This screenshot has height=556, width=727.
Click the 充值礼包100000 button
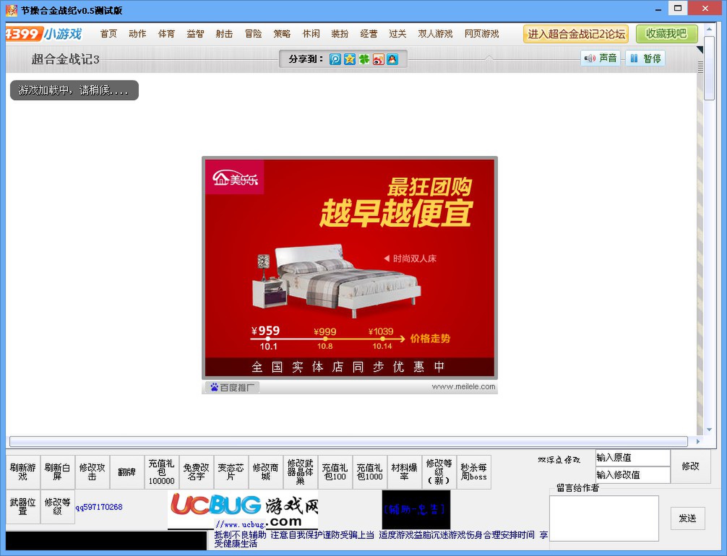162,472
